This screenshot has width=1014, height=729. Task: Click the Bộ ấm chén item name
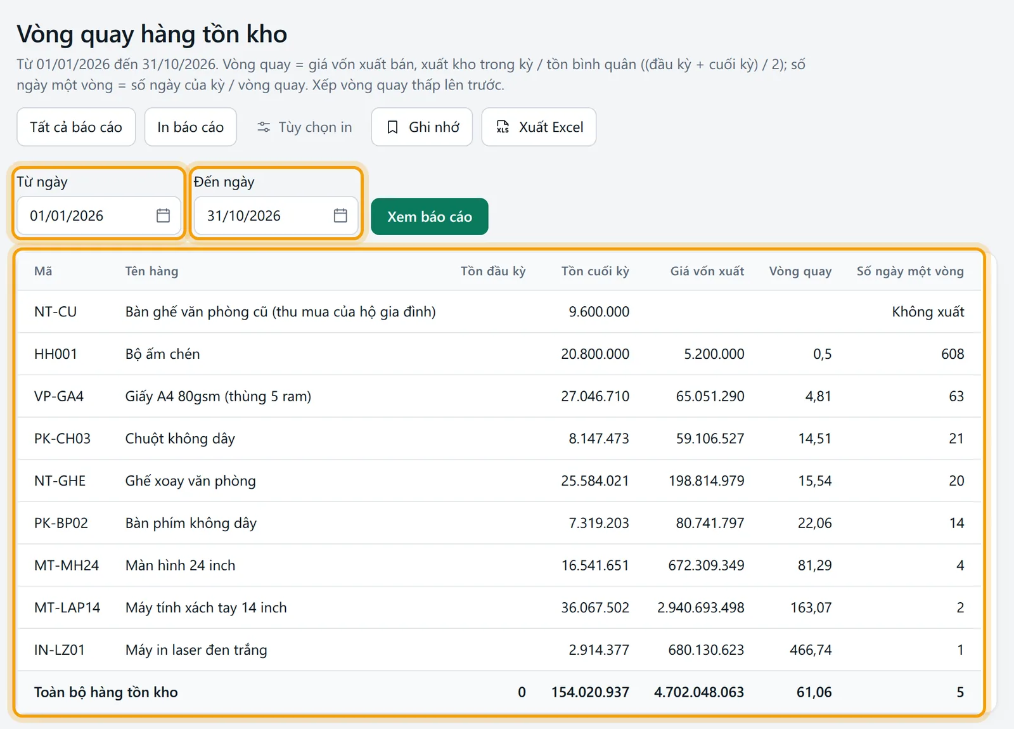click(x=162, y=354)
